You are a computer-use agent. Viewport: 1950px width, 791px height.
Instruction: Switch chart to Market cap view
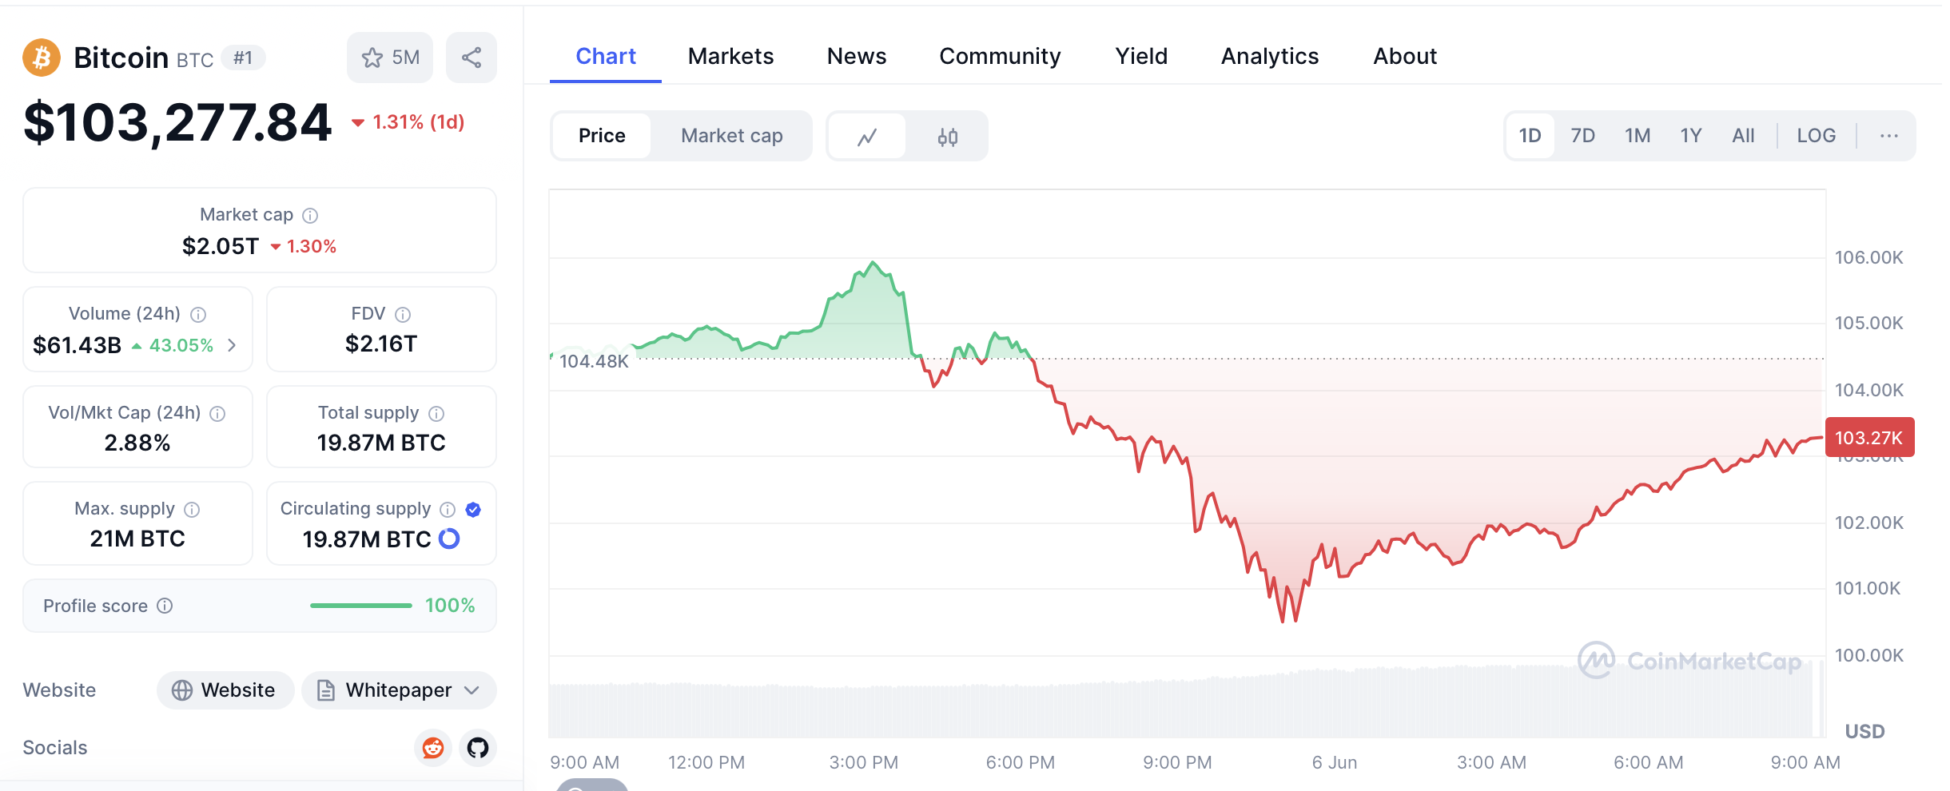click(x=731, y=136)
